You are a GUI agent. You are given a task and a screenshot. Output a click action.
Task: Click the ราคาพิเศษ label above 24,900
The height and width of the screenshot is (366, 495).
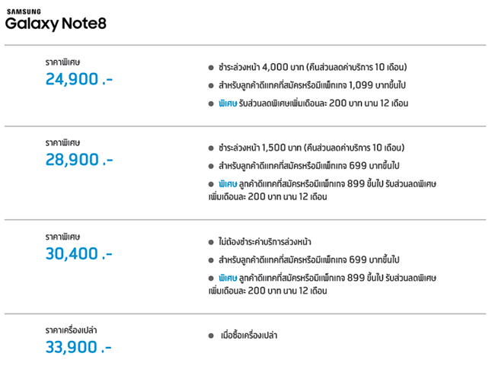click(x=63, y=61)
